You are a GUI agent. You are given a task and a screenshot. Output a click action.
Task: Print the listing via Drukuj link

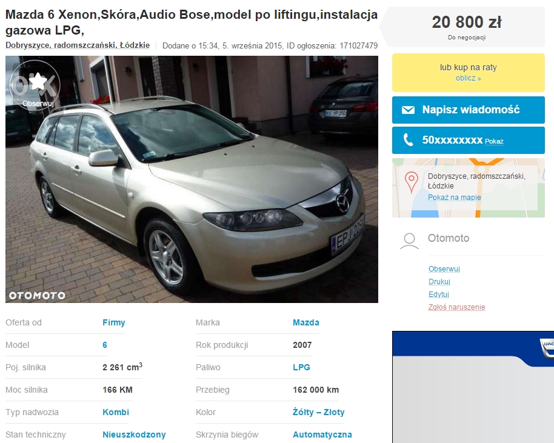coord(439,282)
